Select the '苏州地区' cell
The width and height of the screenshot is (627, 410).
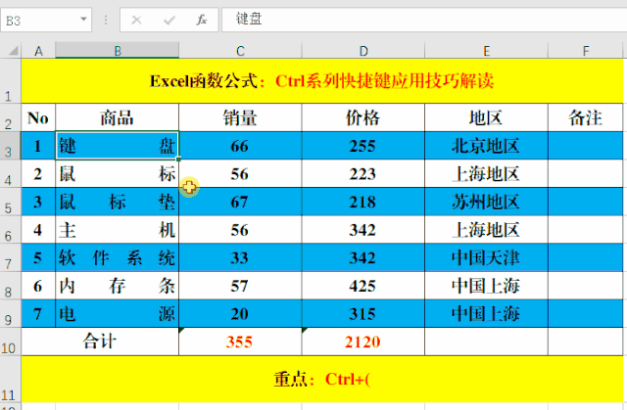click(x=486, y=202)
